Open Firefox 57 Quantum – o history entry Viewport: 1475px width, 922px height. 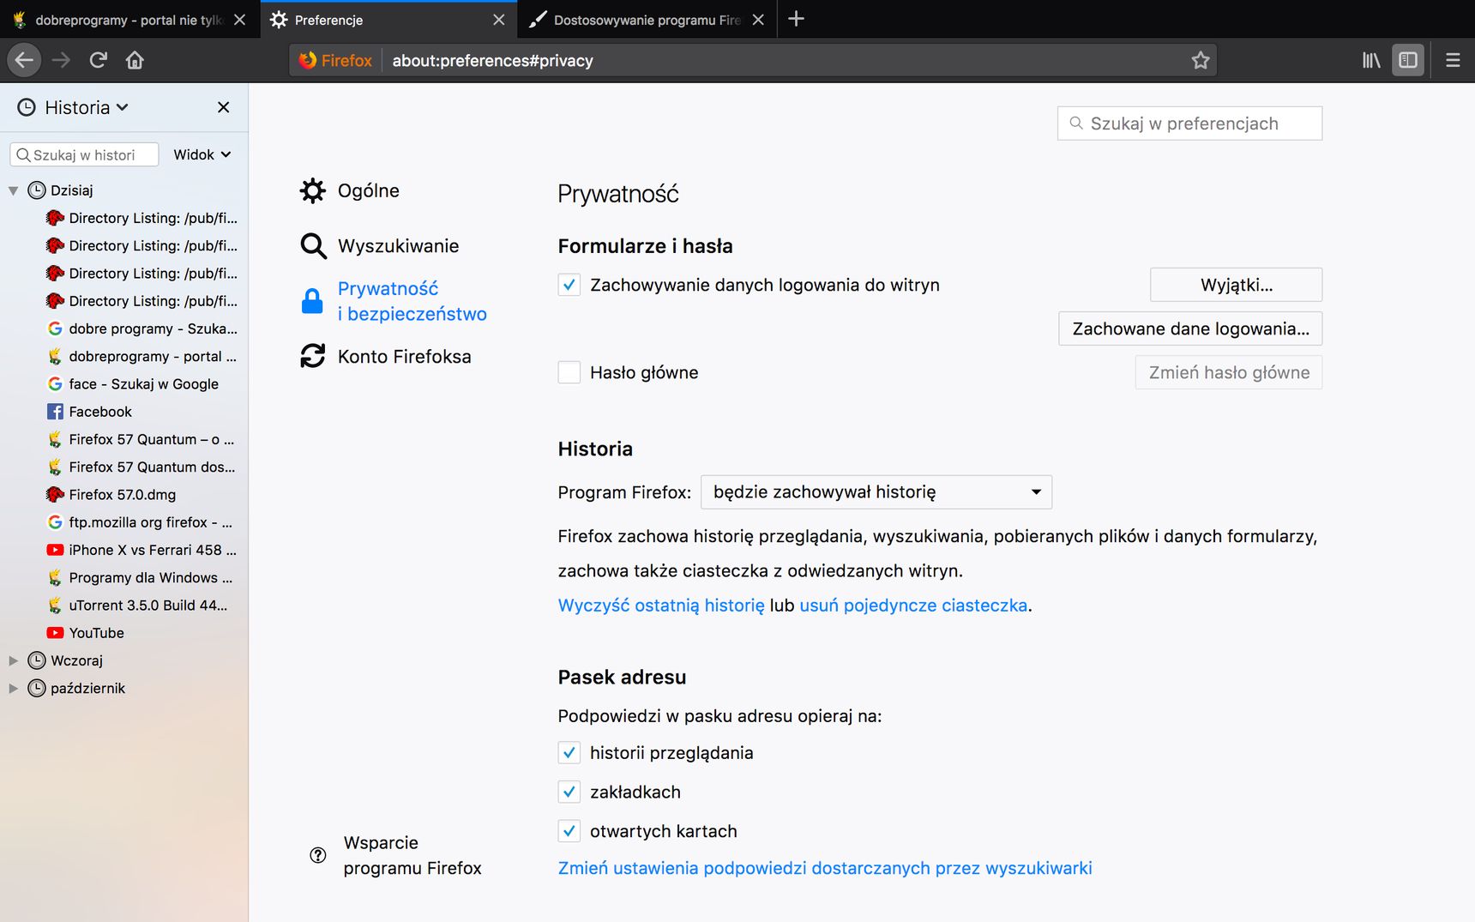coord(124,439)
